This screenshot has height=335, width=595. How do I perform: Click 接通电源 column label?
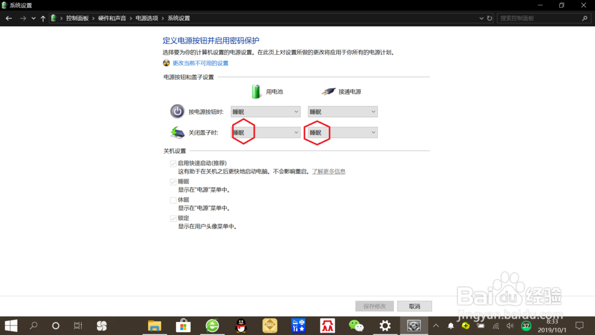click(x=350, y=92)
